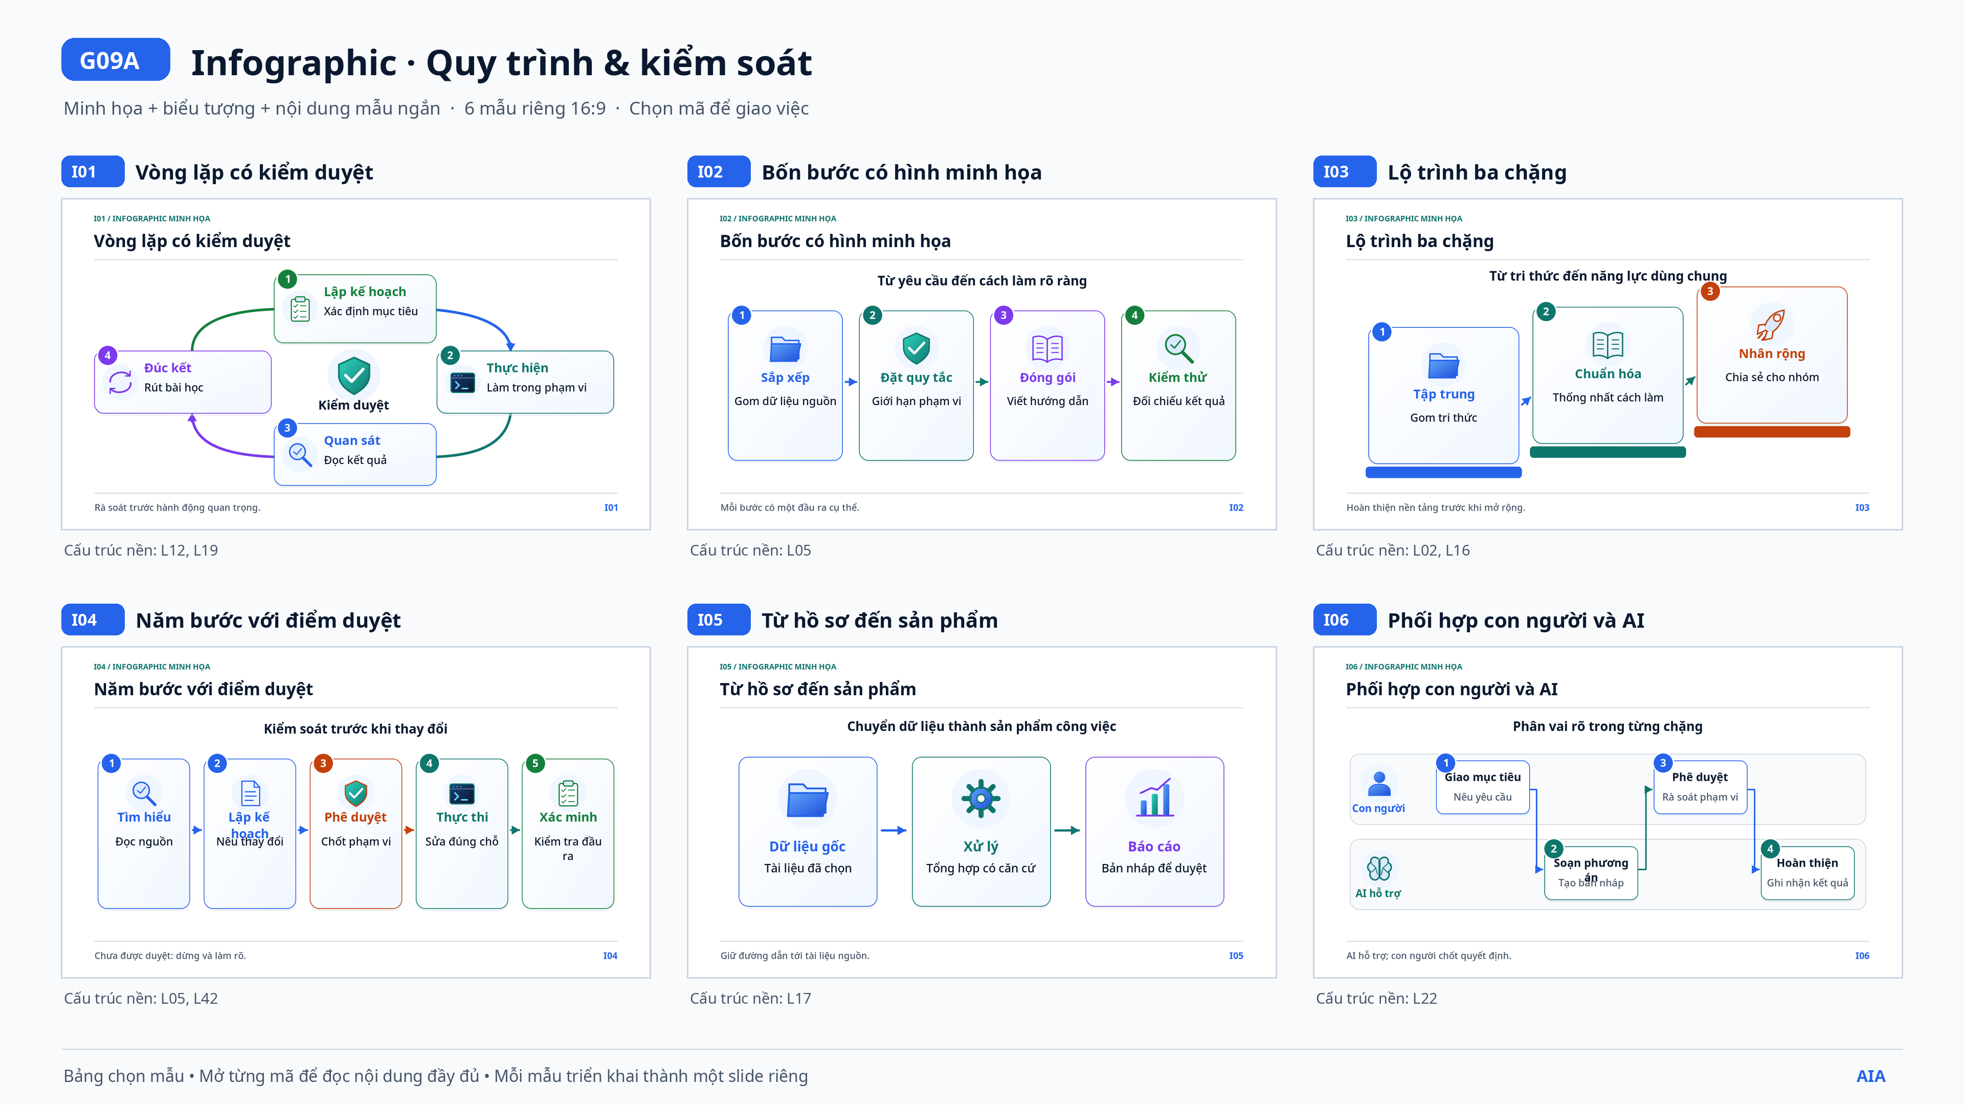Image resolution: width=1964 pixels, height=1105 pixels.
Task: Click the checklist icon in Lập kế hoạch card
Action: (300, 309)
